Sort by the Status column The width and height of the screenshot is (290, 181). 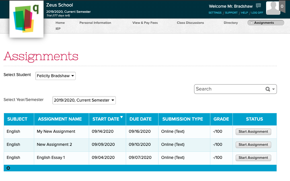[x=254, y=119]
